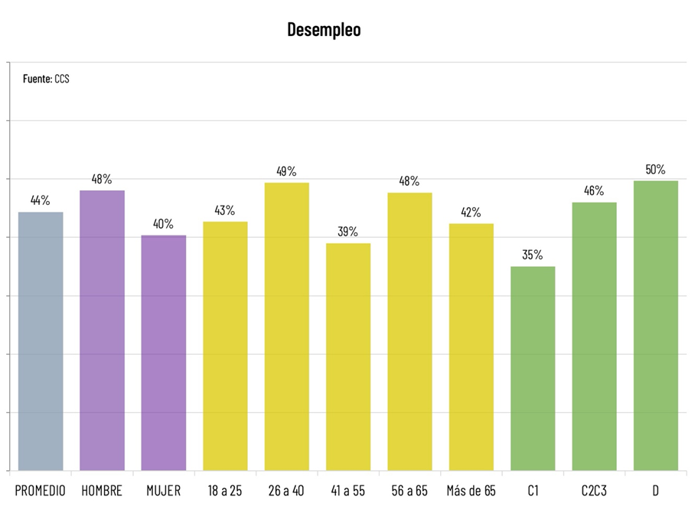Image resolution: width=698 pixels, height=513 pixels.
Task: Click the Desempleo chart title
Action: tap(324, 30)
